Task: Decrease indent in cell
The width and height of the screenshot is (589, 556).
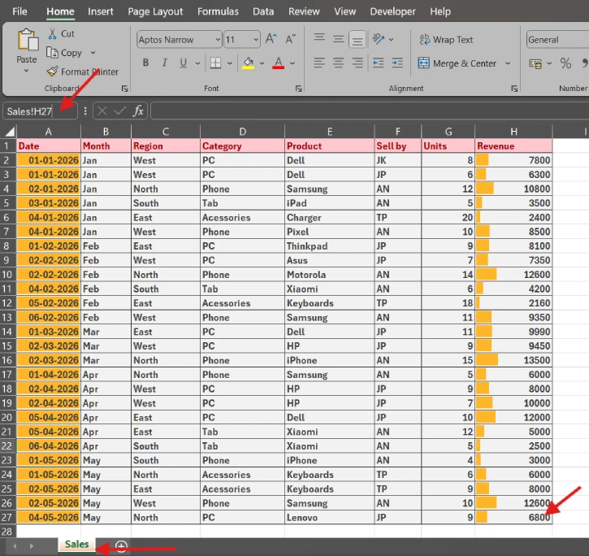Action: click(379, 63)
